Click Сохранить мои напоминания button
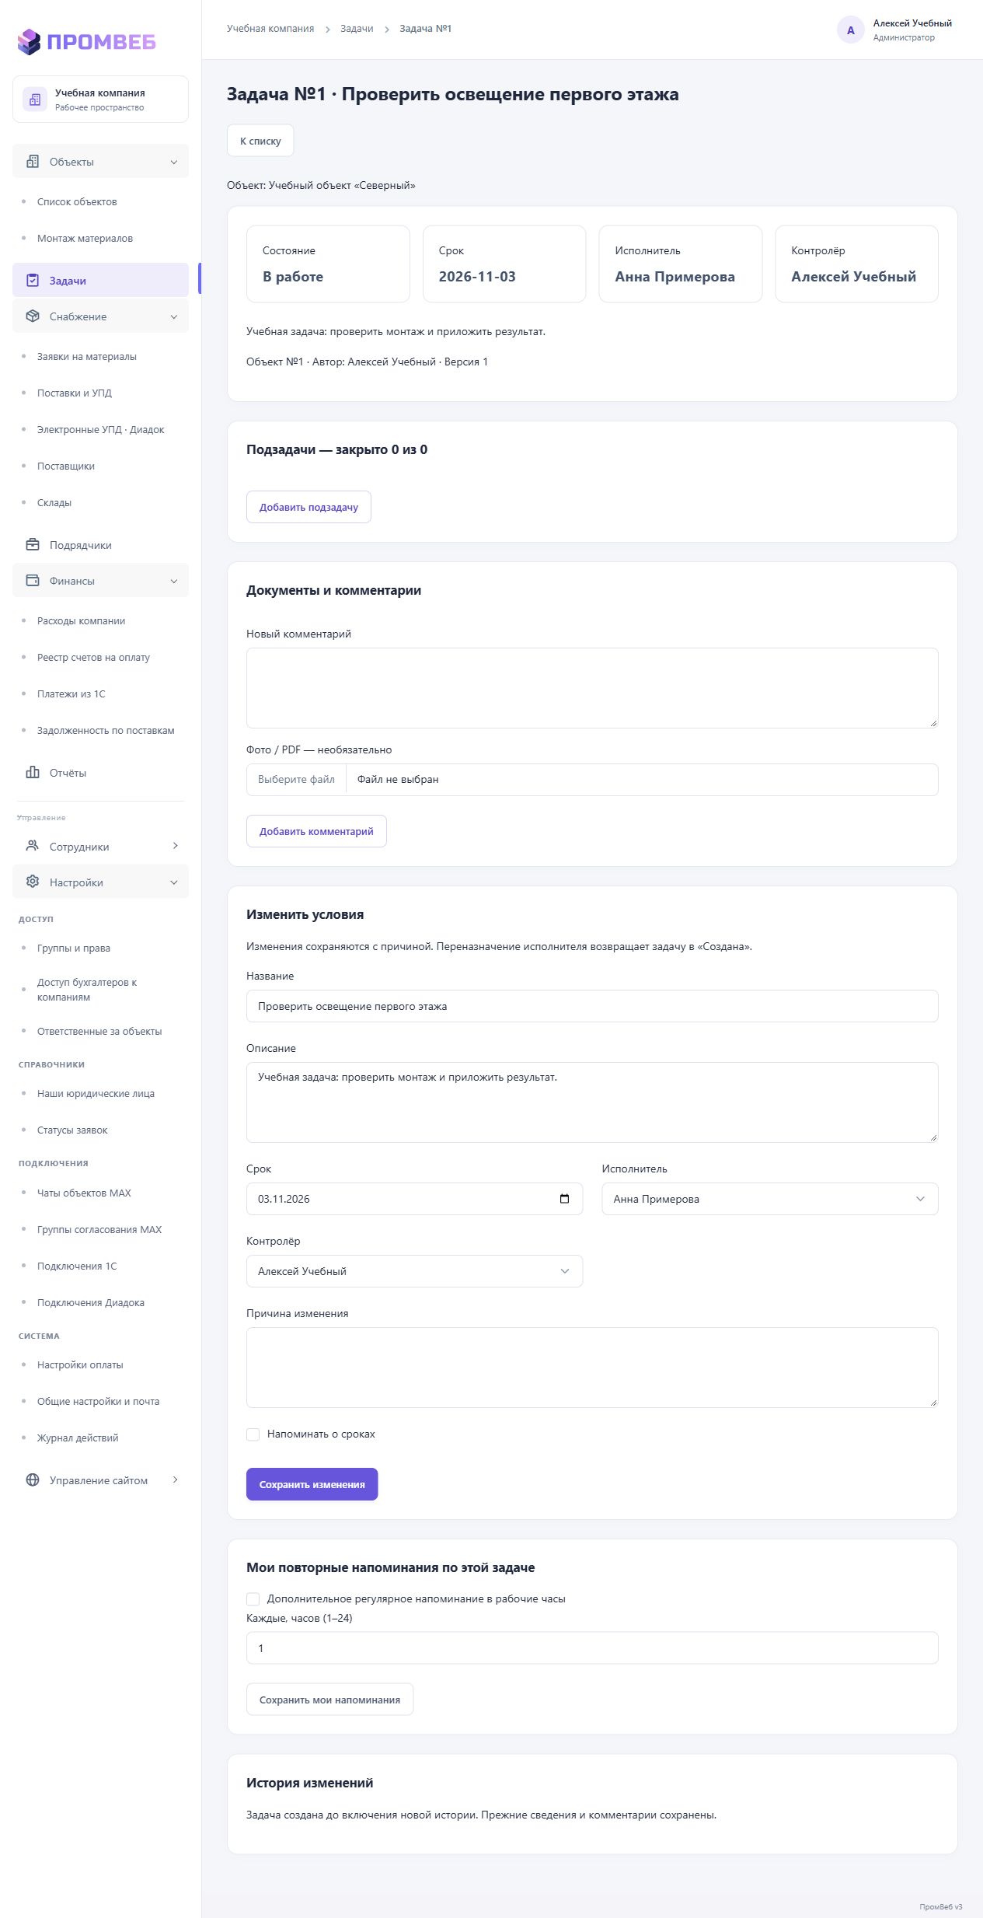The width and height of the screenshot is (983, 1918). 329,1700
